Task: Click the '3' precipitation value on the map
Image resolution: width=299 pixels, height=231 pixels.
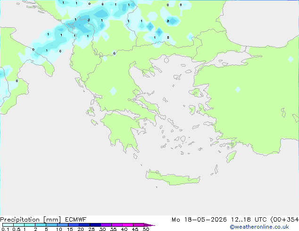Action: tap(89, 20)
